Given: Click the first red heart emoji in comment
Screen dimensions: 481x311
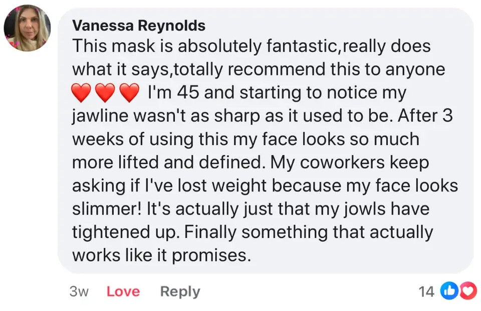Looking at the screenshot, I should [82, 93].
